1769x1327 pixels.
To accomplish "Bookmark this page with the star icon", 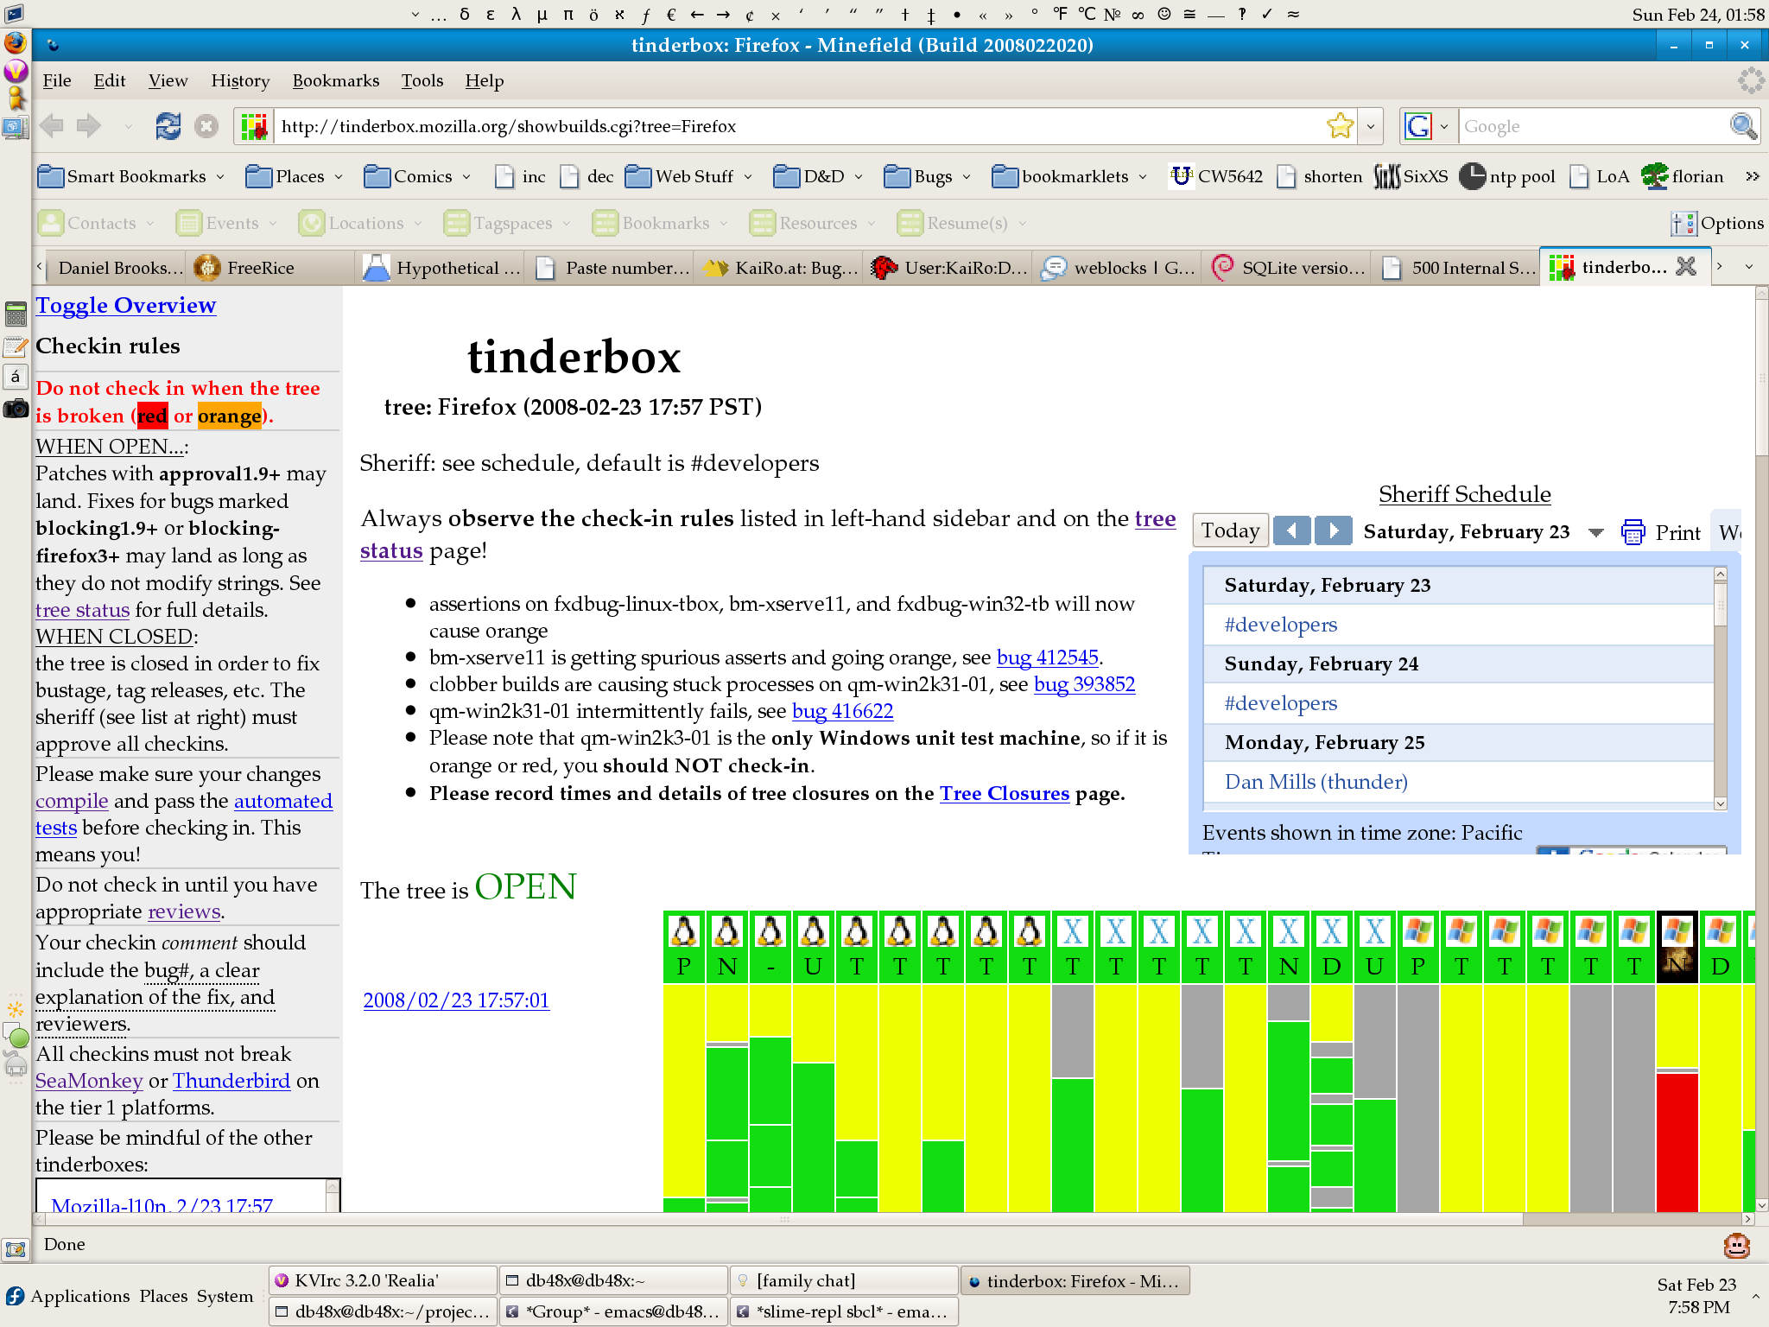I will tap(1340, 126).
